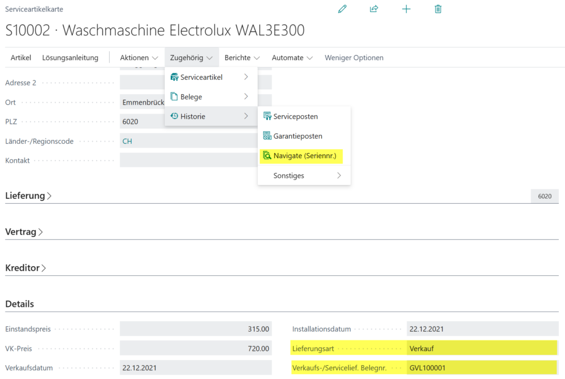
Task: Click the plus icon to create new
Action: (406, 9)
